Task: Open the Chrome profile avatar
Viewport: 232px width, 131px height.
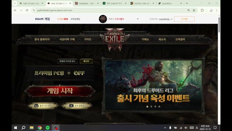Action: 211,10
